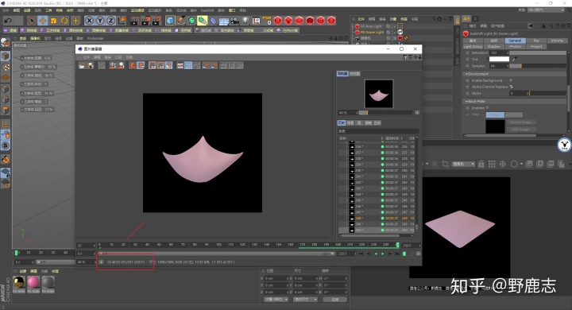Toggle the Alpha Channel Replace checkbox

tap(511, 87)
